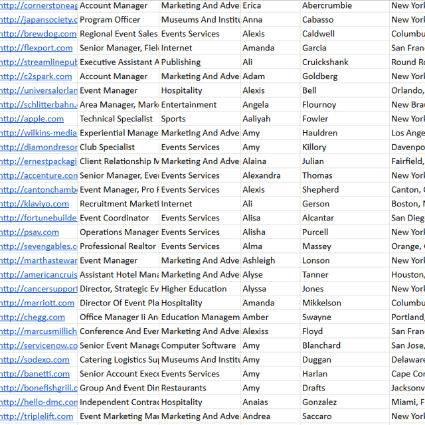Select last name Flournoy

(345, 105)
